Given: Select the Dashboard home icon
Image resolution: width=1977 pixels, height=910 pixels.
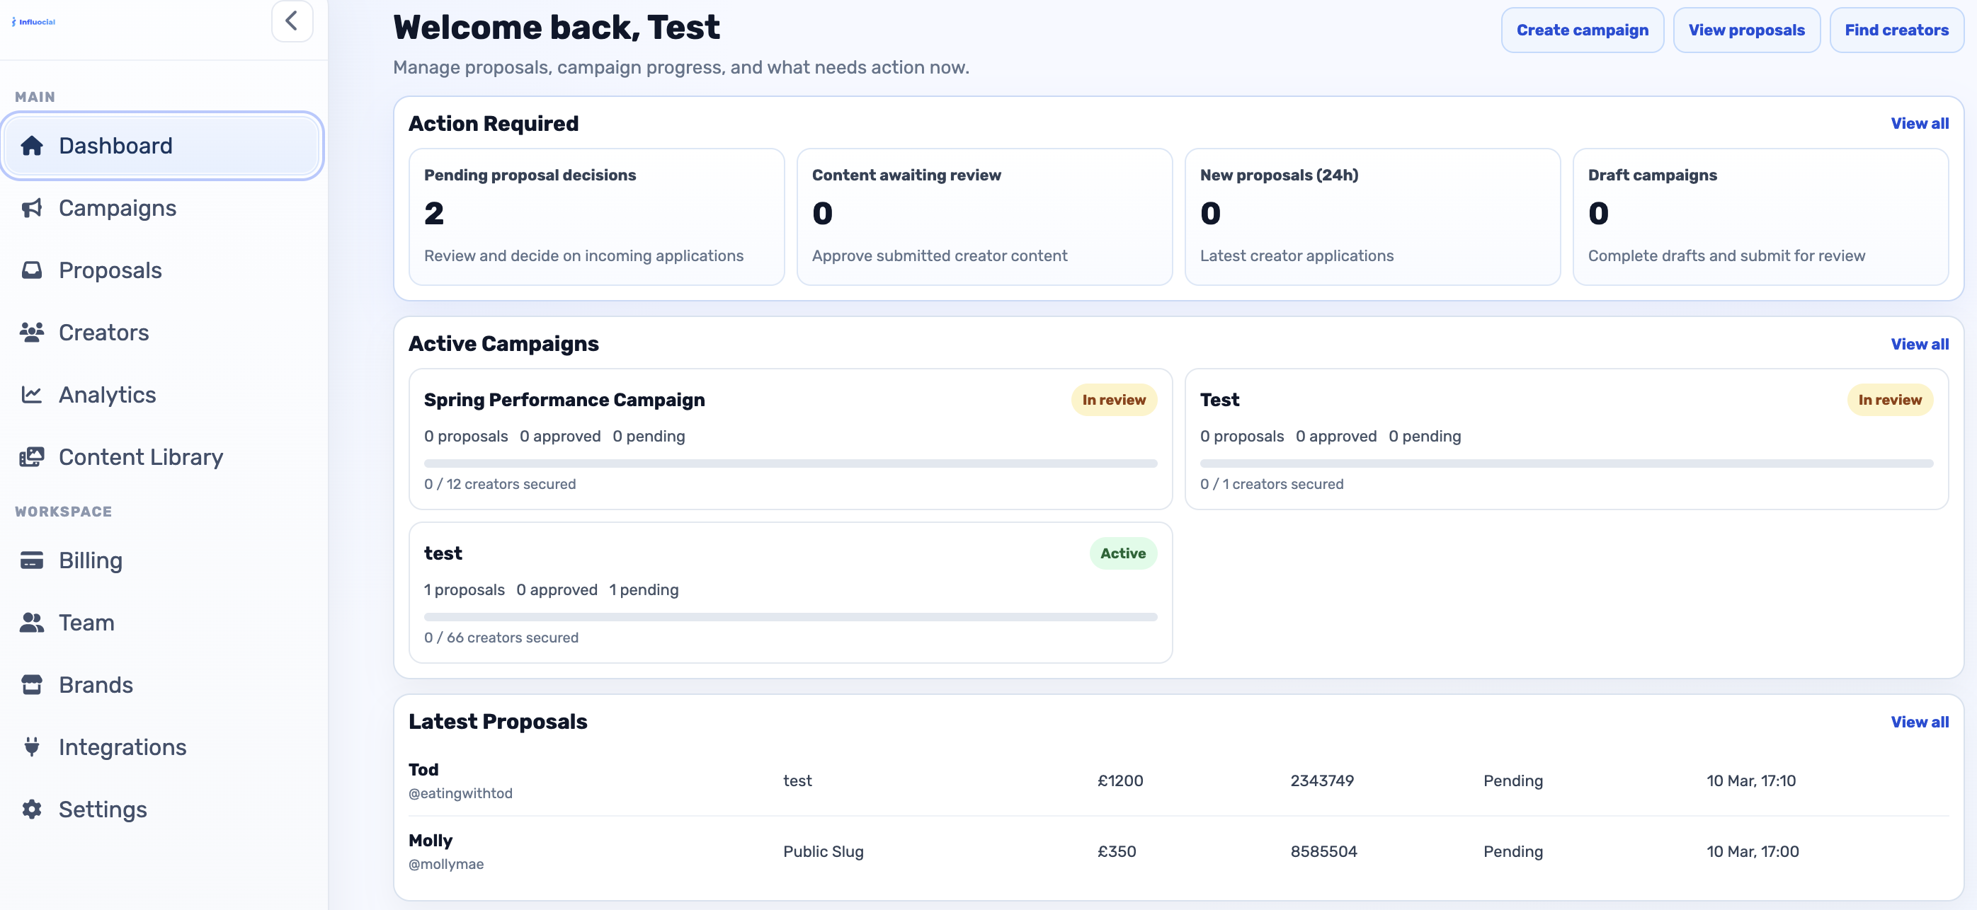Looking at the screenshot, I should (x=33, y=146).
